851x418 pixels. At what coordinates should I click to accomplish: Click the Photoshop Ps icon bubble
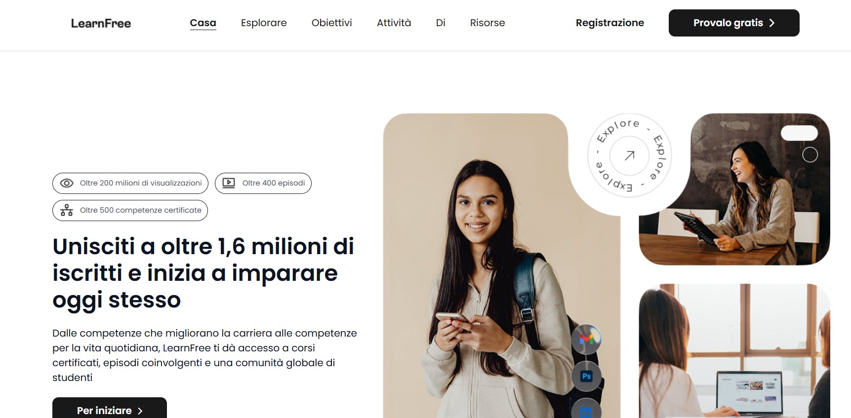586,376
